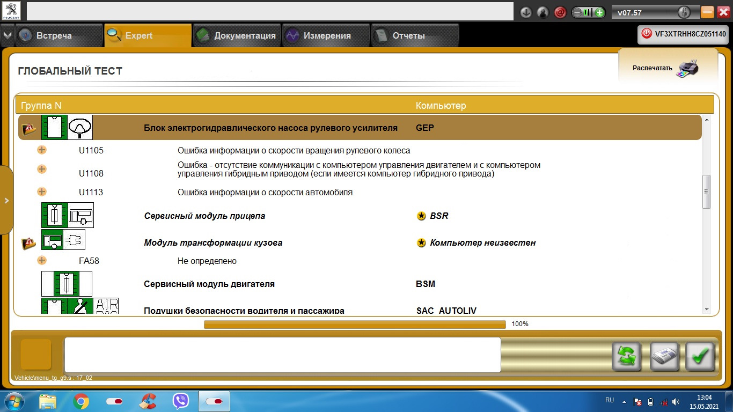Click the document pages icon at bottom right
This screenshot has width=733, height=412.
click(665, 356)
